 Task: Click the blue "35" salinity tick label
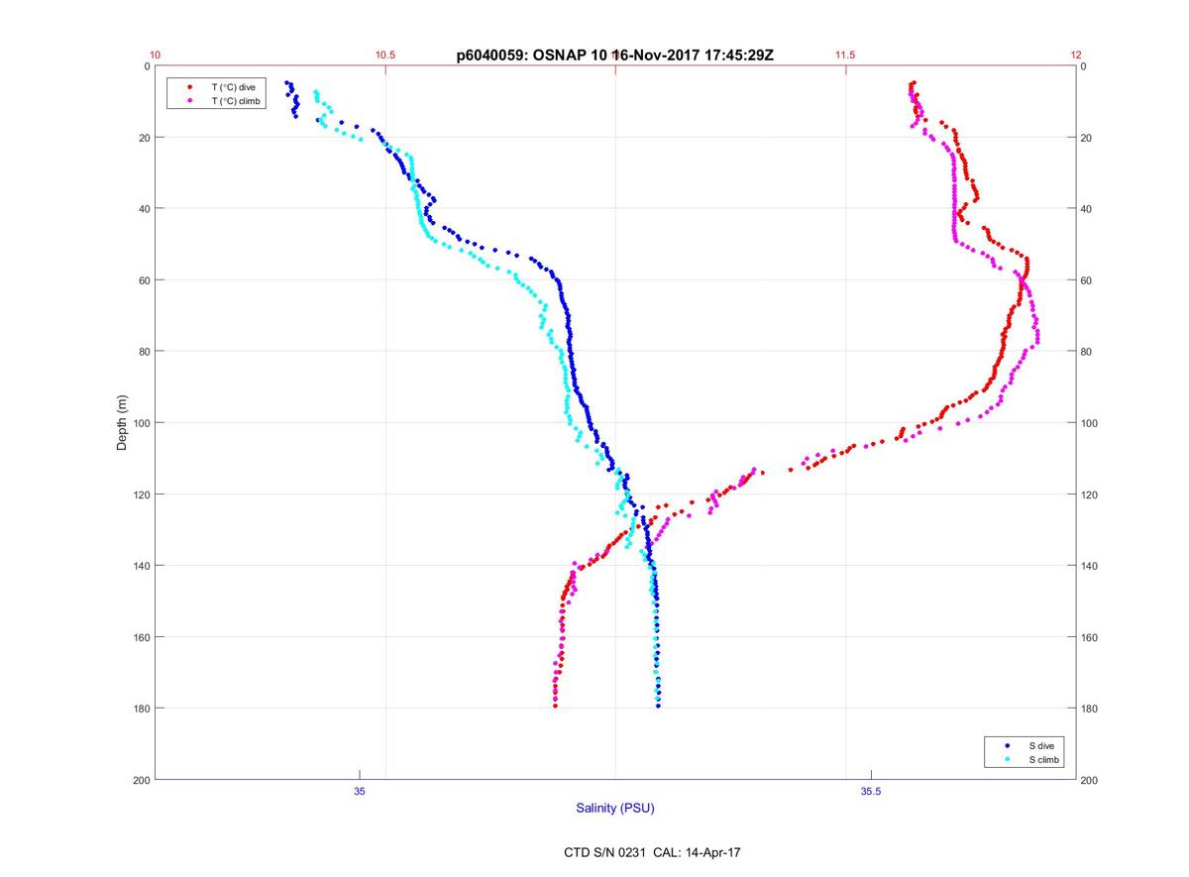[360, 791]
